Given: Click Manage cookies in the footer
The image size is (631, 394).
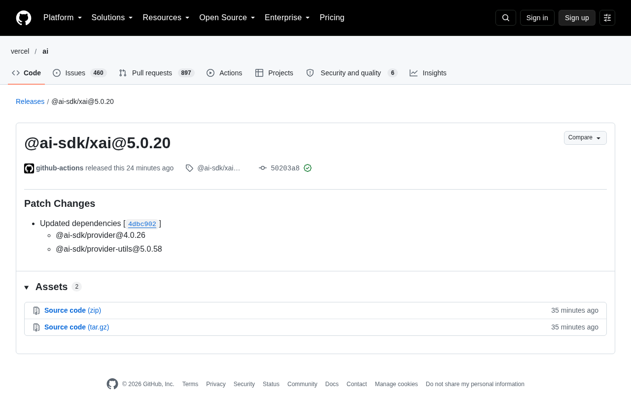Looking at the screenshot, I should (396, 384).
